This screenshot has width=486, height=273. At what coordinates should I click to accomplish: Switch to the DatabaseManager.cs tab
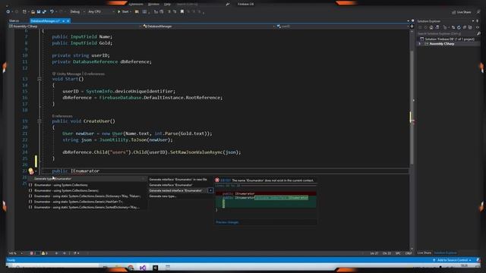pos(46,20)
